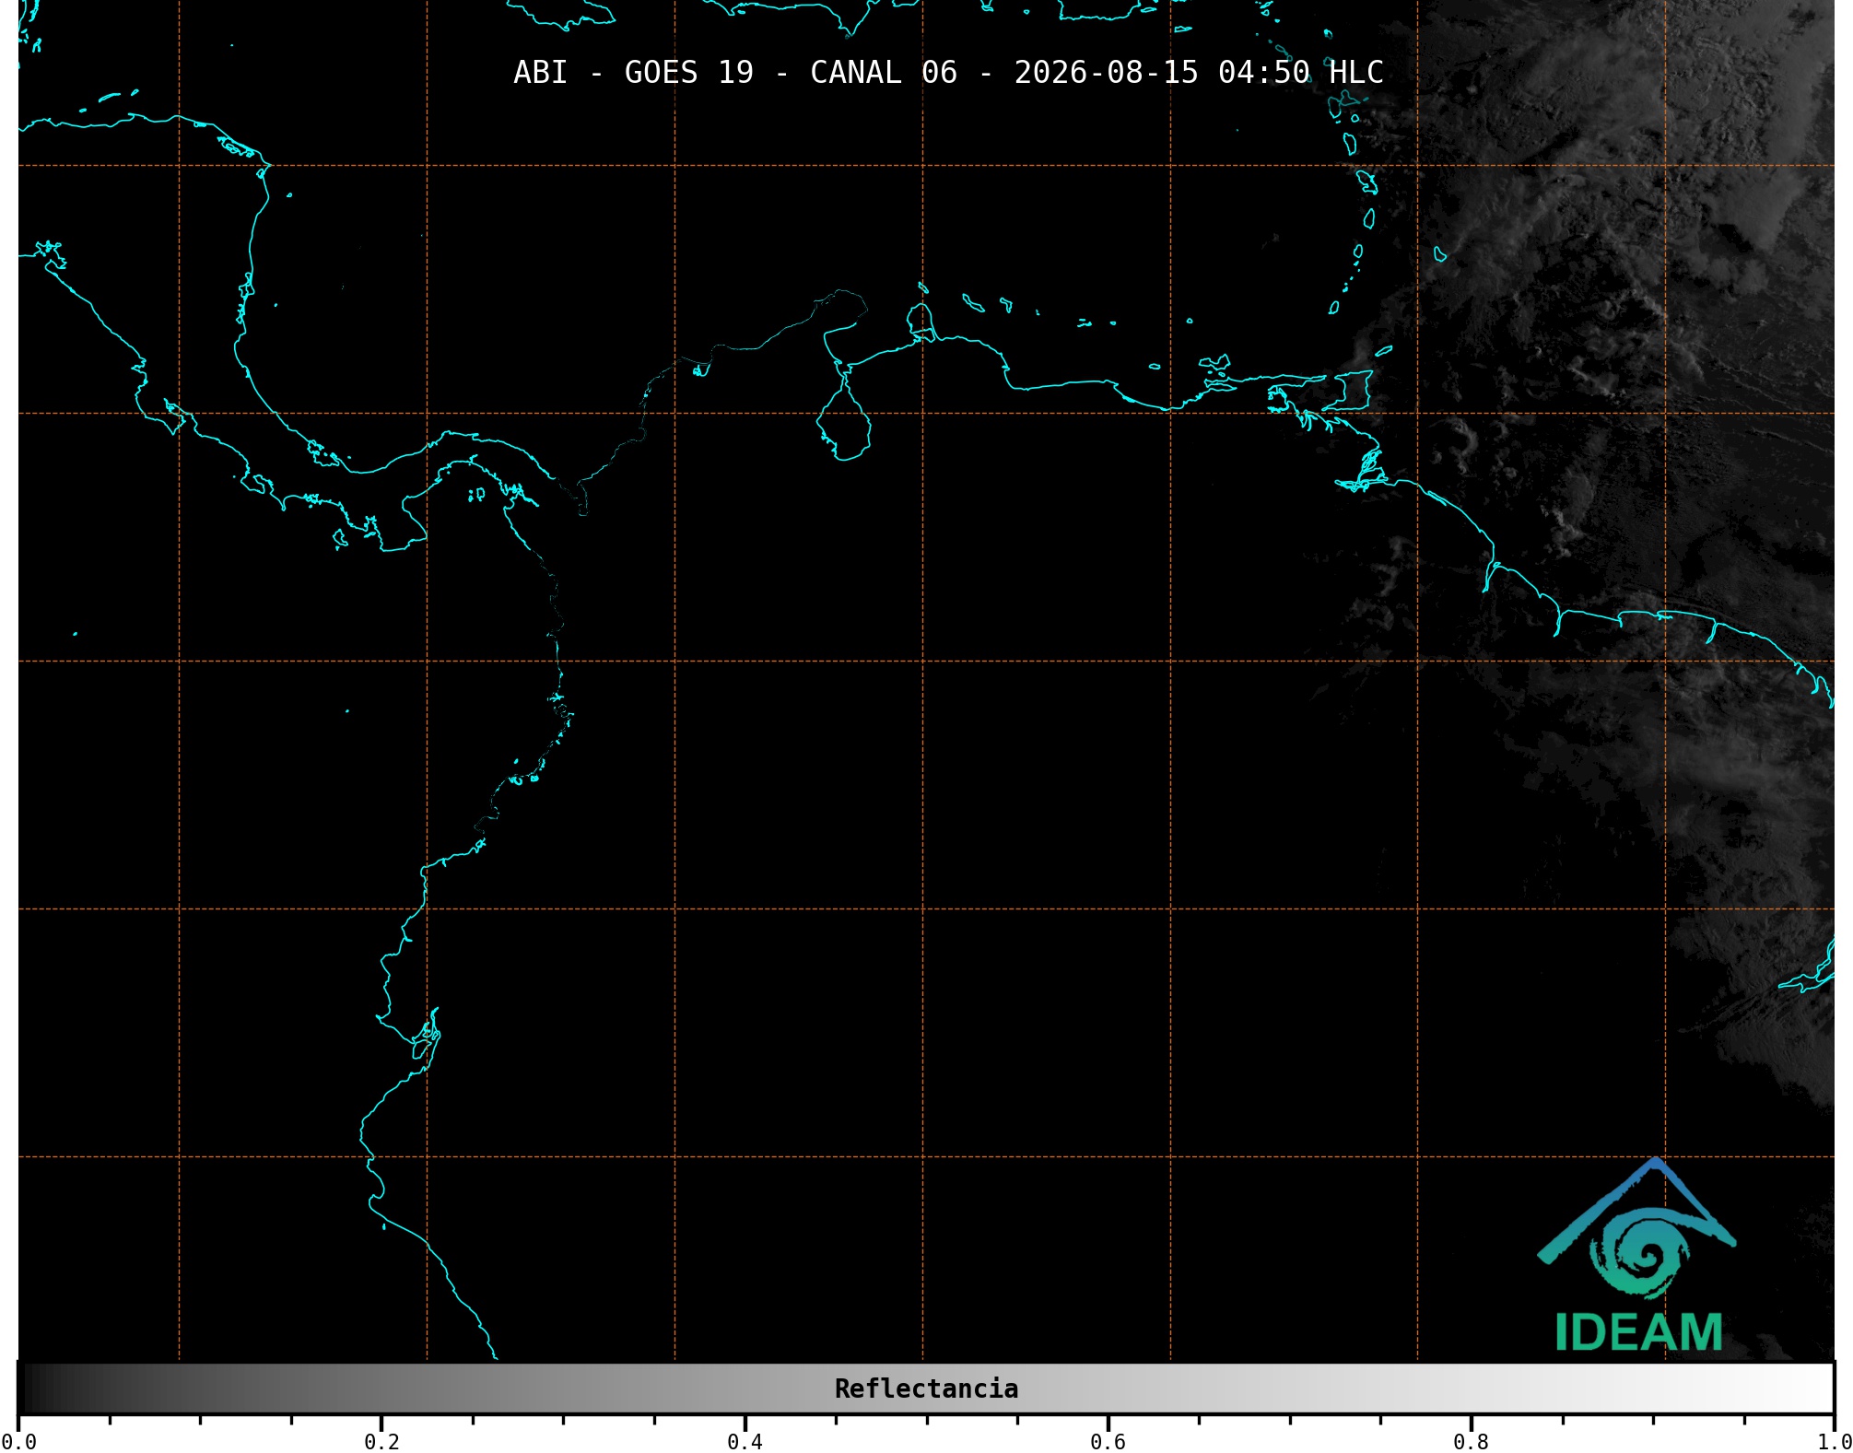Viewport: 1853px width, 1453px height.
Task: Click the 0.6 colorbar tick label
Action: pyautogui.click(x=1108, y=1441)
